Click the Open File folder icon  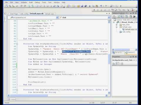(78, 6)
